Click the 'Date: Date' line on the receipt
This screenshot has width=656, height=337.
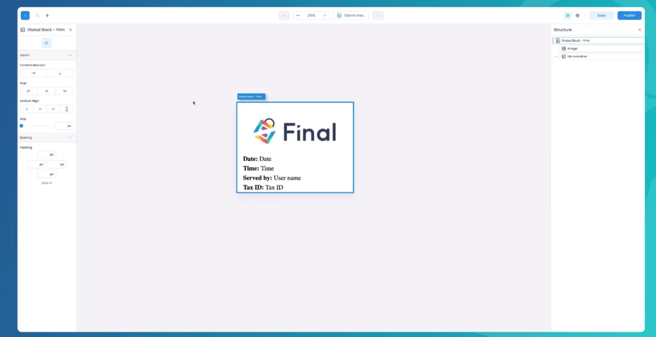point(257,159)
